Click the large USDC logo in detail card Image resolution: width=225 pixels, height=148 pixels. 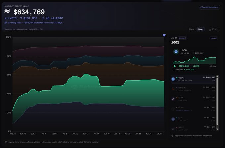[176, 52]
